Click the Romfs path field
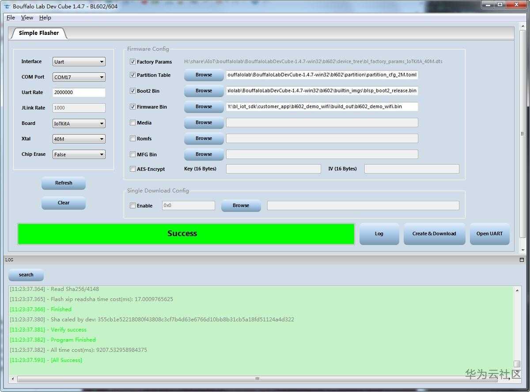The height and width of the screenshot is (392, 530). coord(322,139)
